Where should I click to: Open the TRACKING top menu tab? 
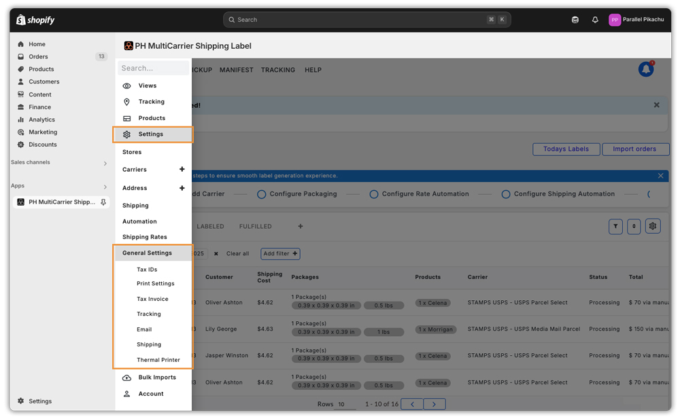[278, 70]
